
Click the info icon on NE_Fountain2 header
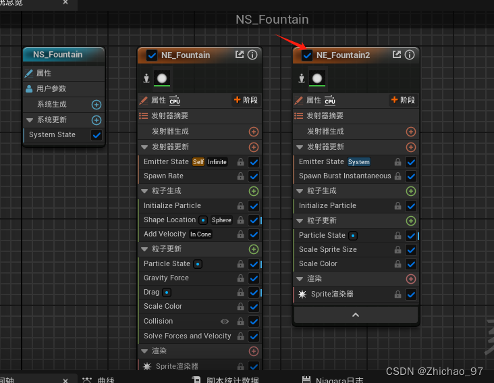pyautogui.click(x=410, y=55)
